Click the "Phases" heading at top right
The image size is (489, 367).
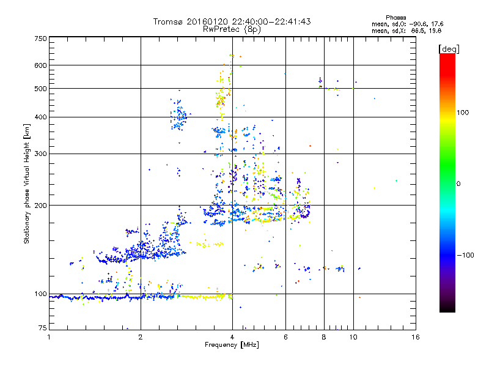pos(395,18)
